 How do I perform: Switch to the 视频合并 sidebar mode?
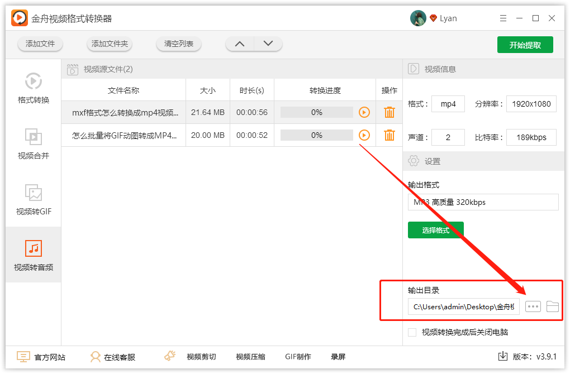[x=34, y=144]
